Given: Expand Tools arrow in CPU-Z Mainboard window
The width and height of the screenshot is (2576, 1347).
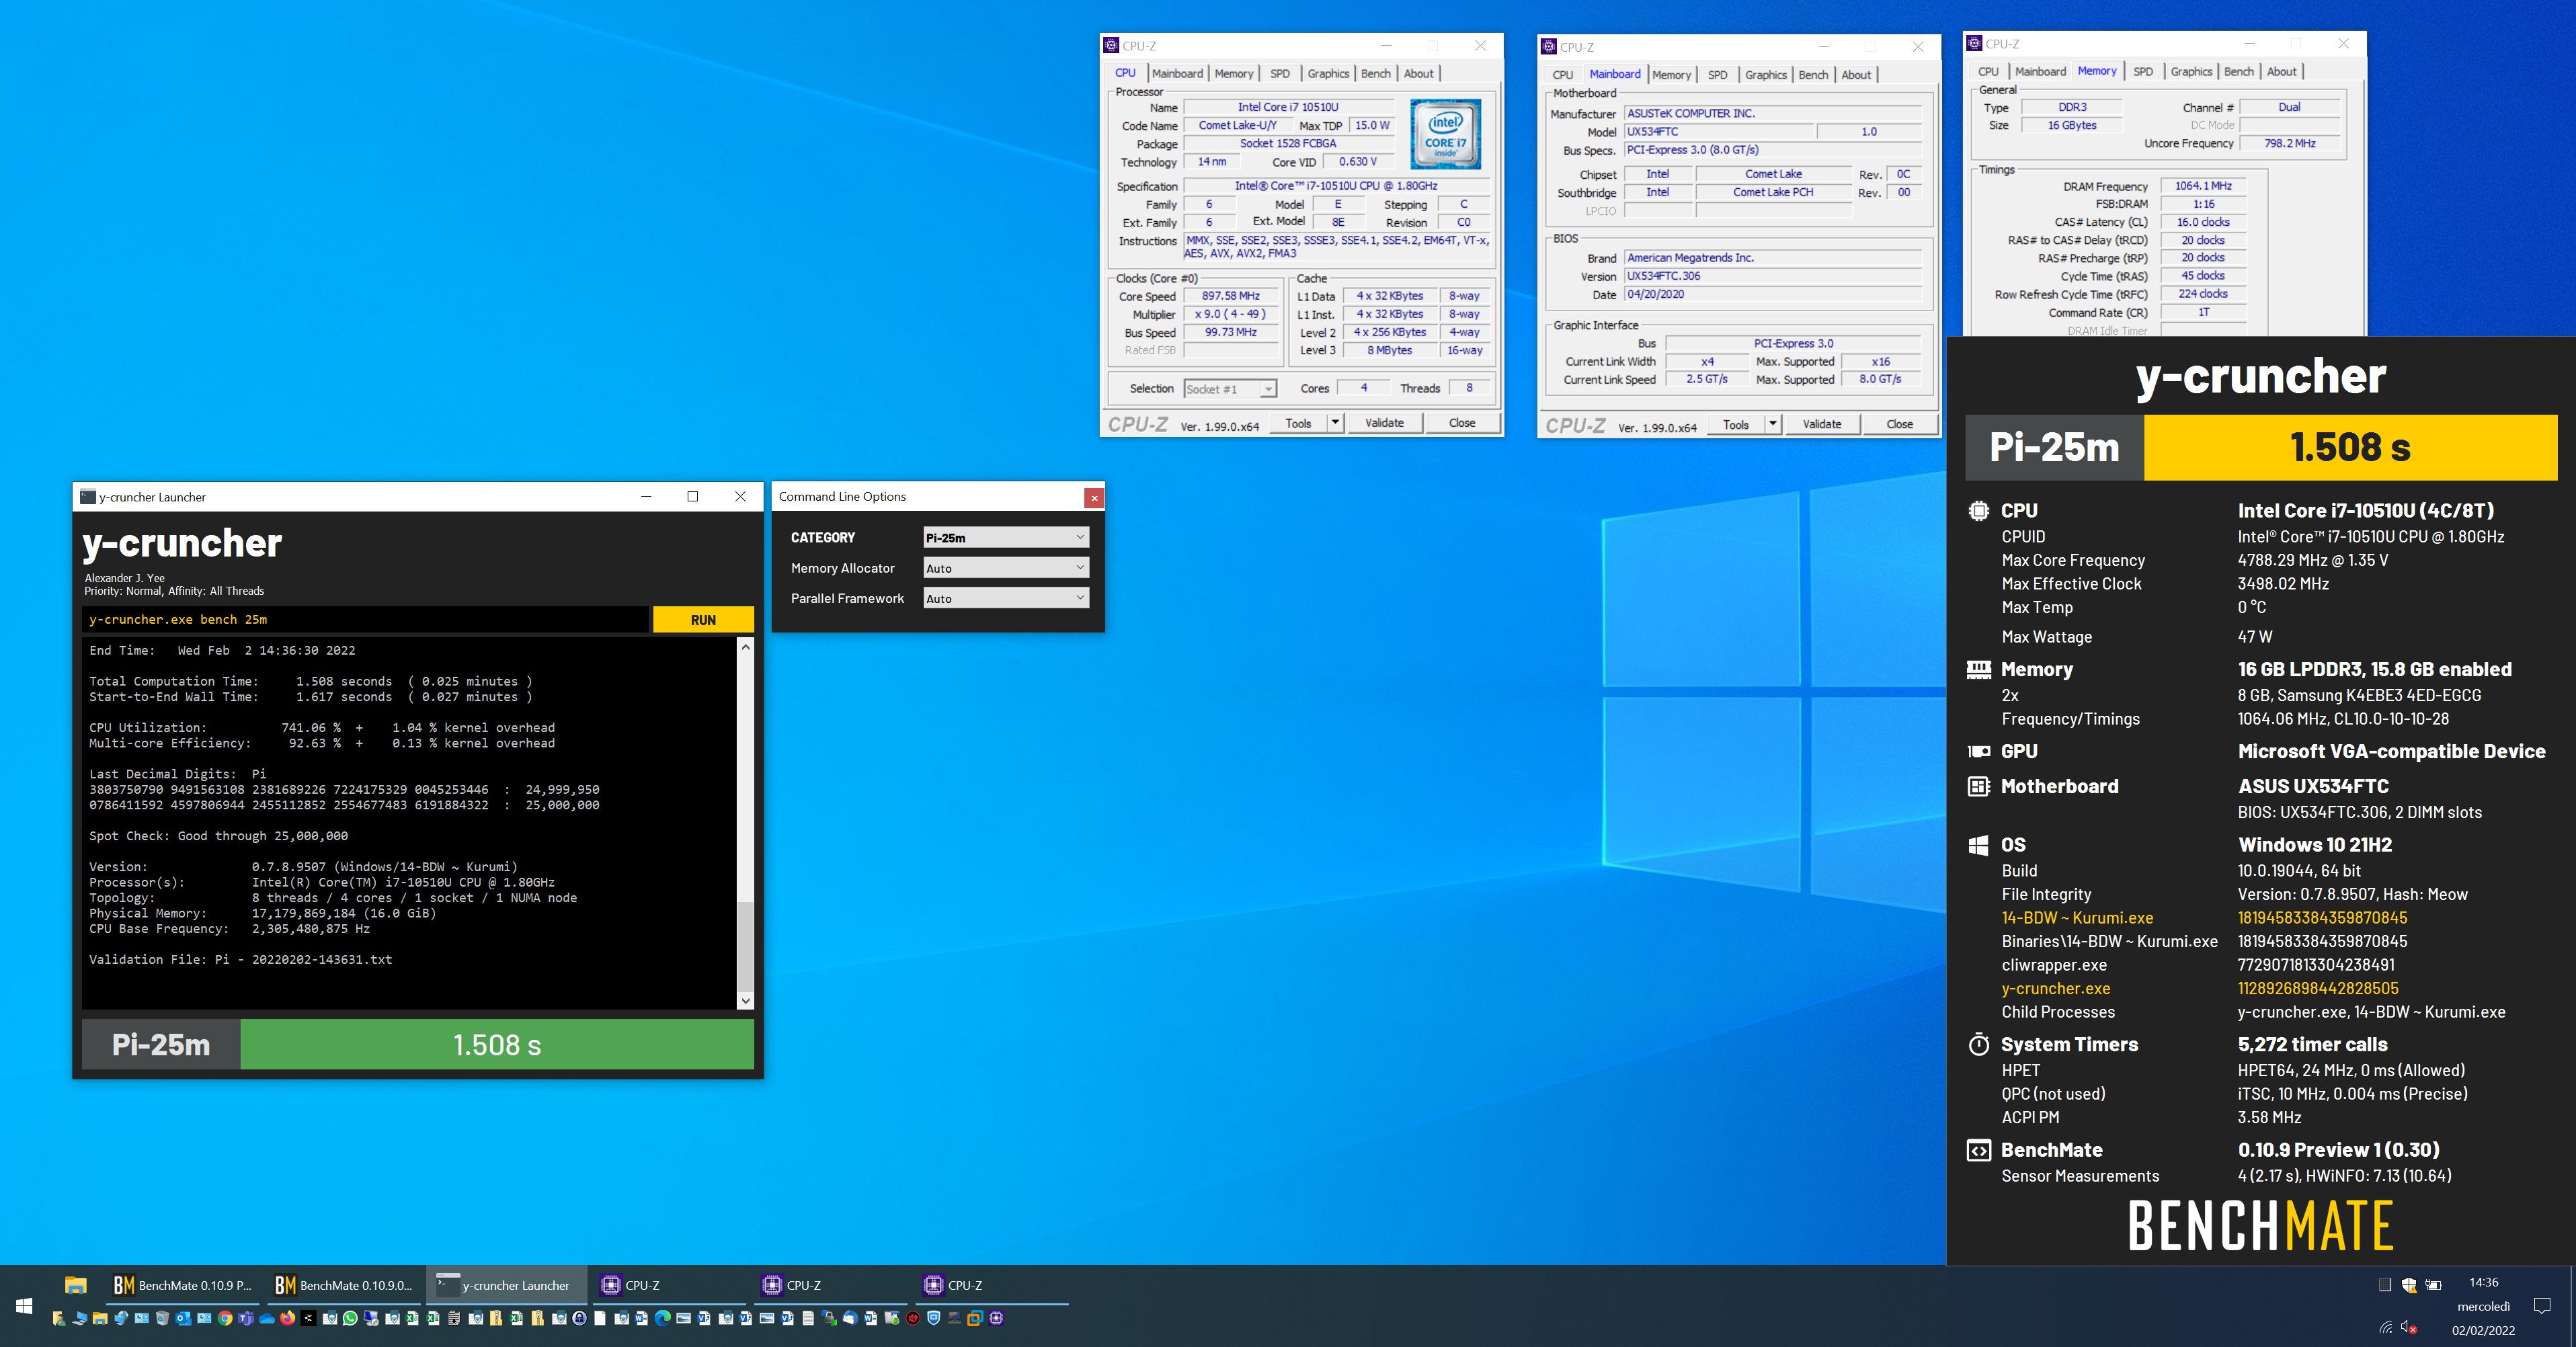Looking at the screenshot, I should tap(1773, 424).
